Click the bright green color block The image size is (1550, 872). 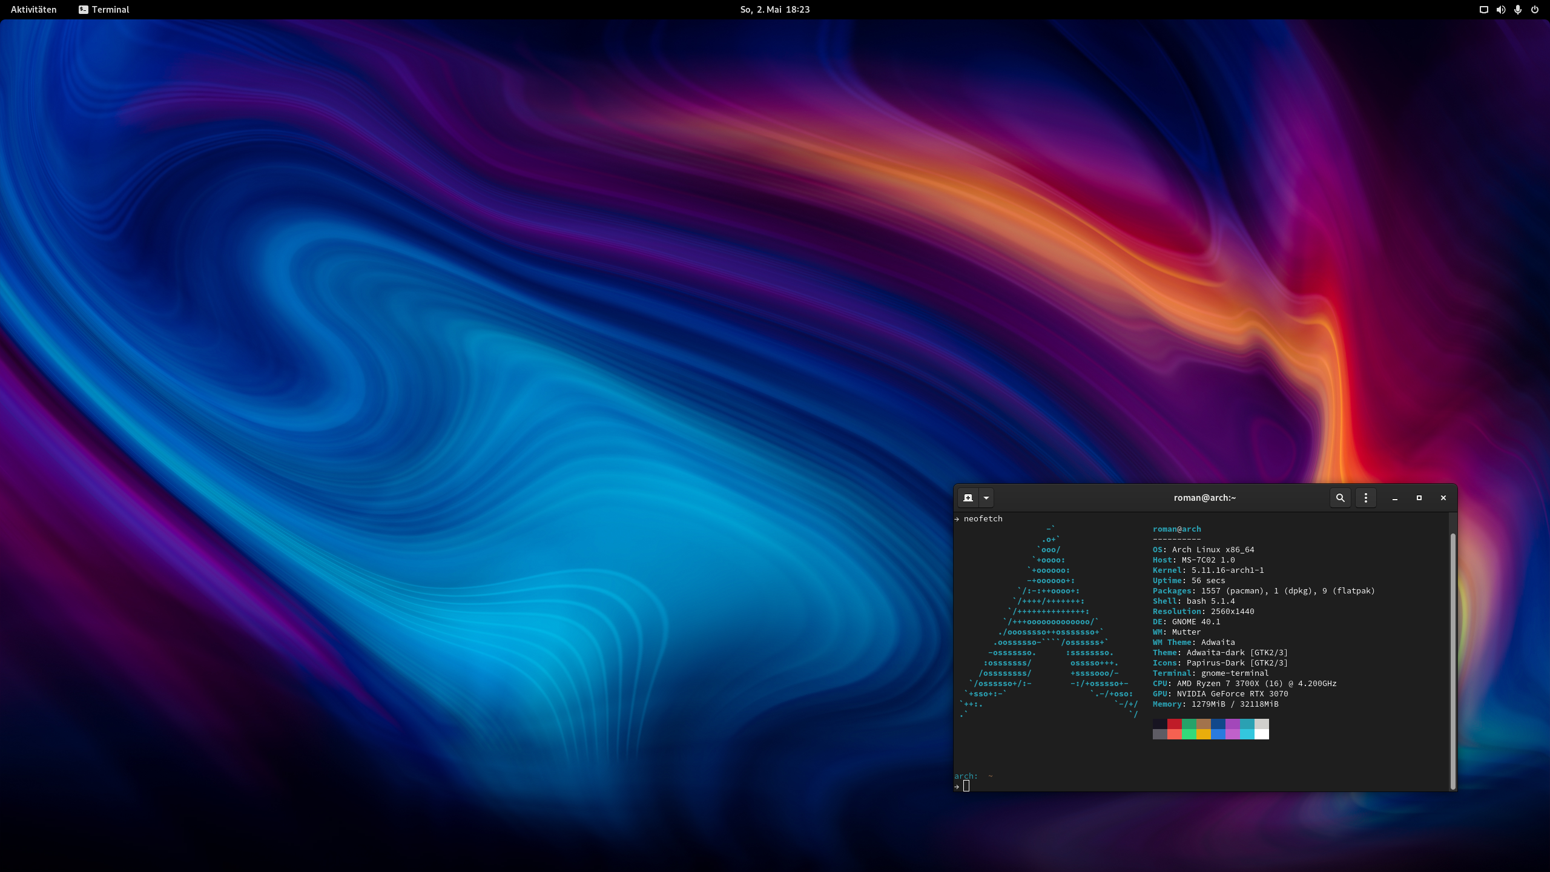pos(1189,735)
